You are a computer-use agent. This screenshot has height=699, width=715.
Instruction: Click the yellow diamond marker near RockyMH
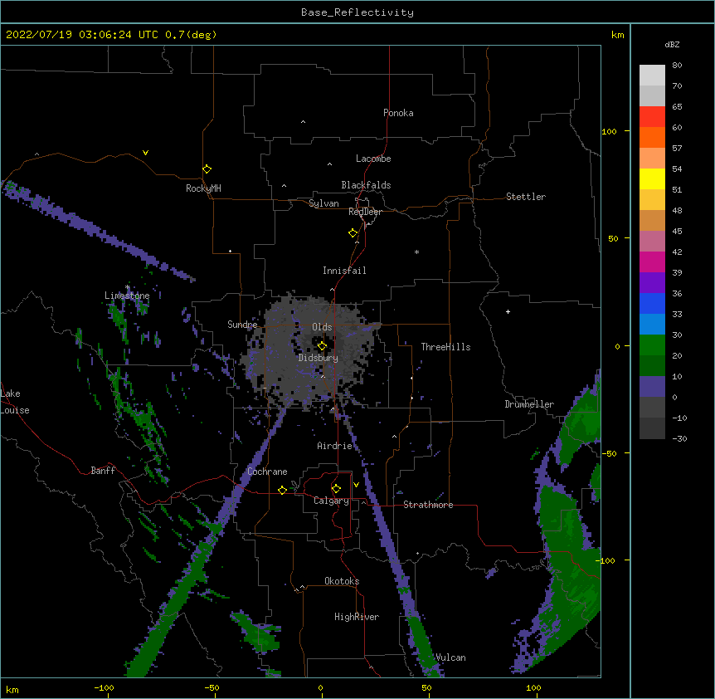coord(207,169)
